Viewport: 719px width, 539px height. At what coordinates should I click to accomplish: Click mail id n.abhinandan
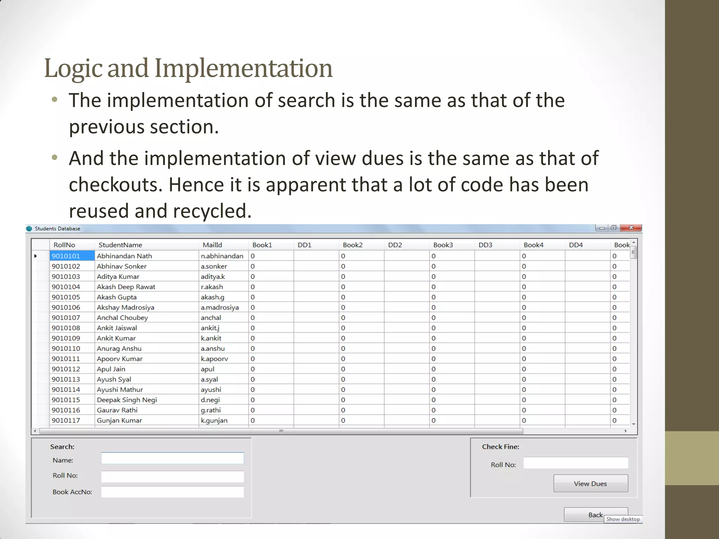[x=222, y=256]
